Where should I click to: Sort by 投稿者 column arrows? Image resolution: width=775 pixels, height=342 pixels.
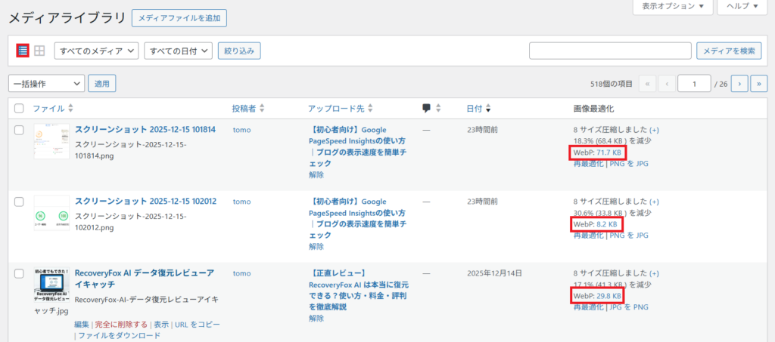coord(262,109)
